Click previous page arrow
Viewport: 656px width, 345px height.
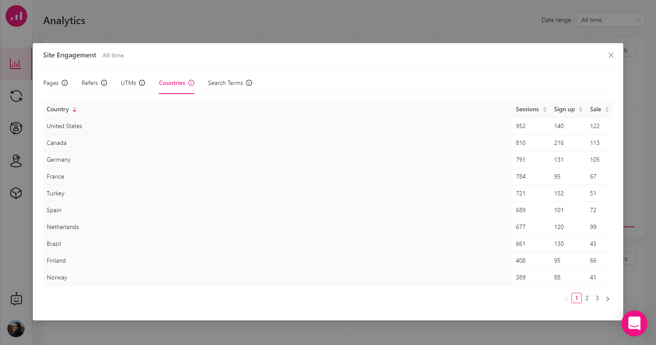(566, 298)
